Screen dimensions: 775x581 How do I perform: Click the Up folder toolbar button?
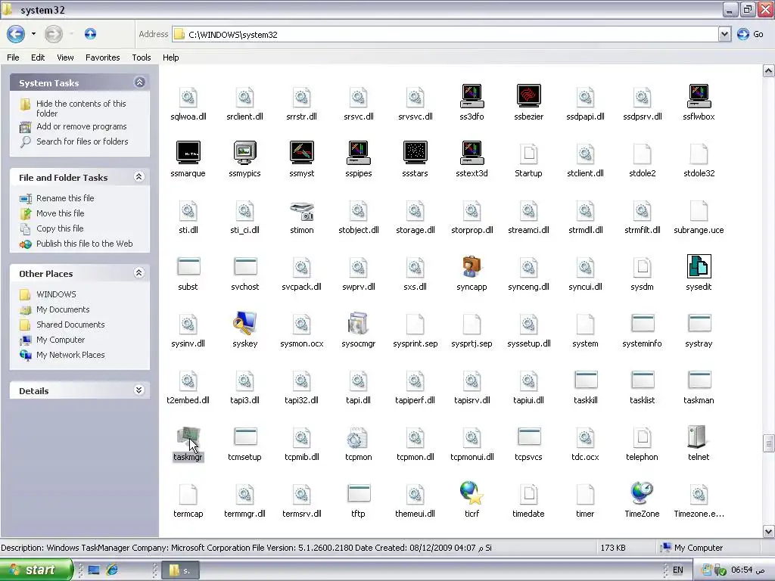90,34
